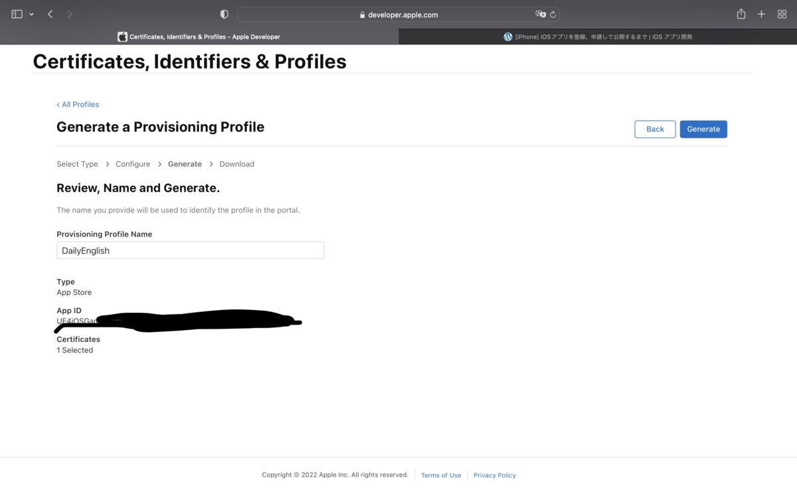Click the translate page icon in address bar
797x498 pixels.
[541, 14]
